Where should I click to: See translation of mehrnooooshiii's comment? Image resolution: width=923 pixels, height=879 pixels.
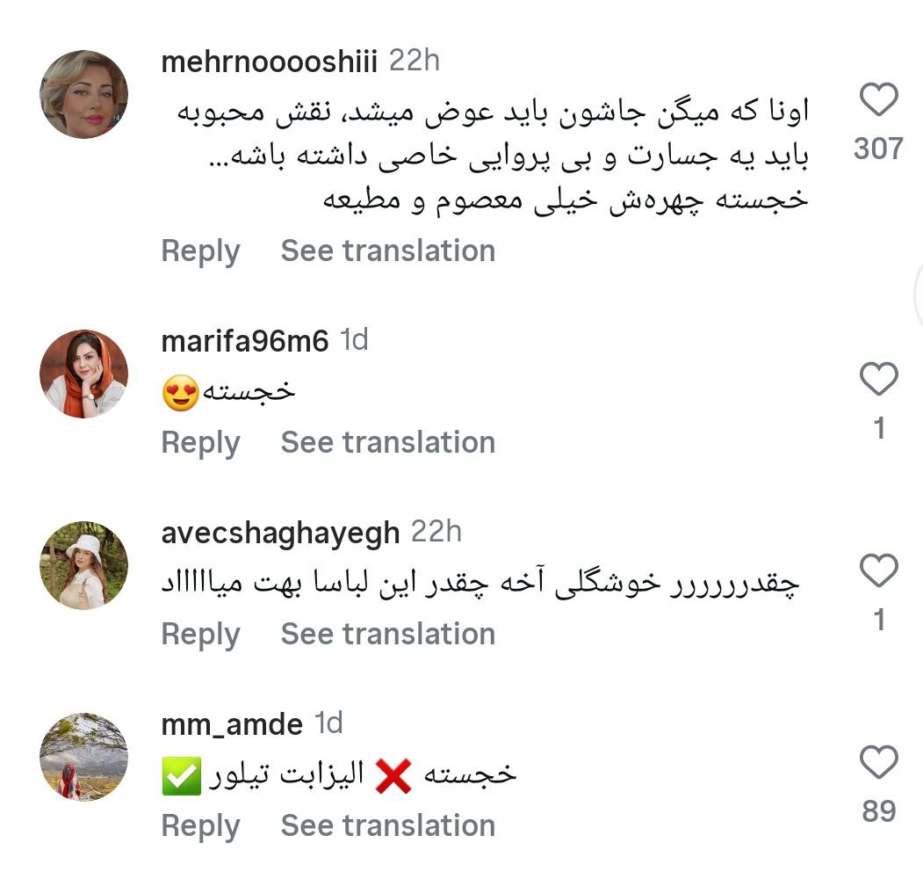(387, 251)
